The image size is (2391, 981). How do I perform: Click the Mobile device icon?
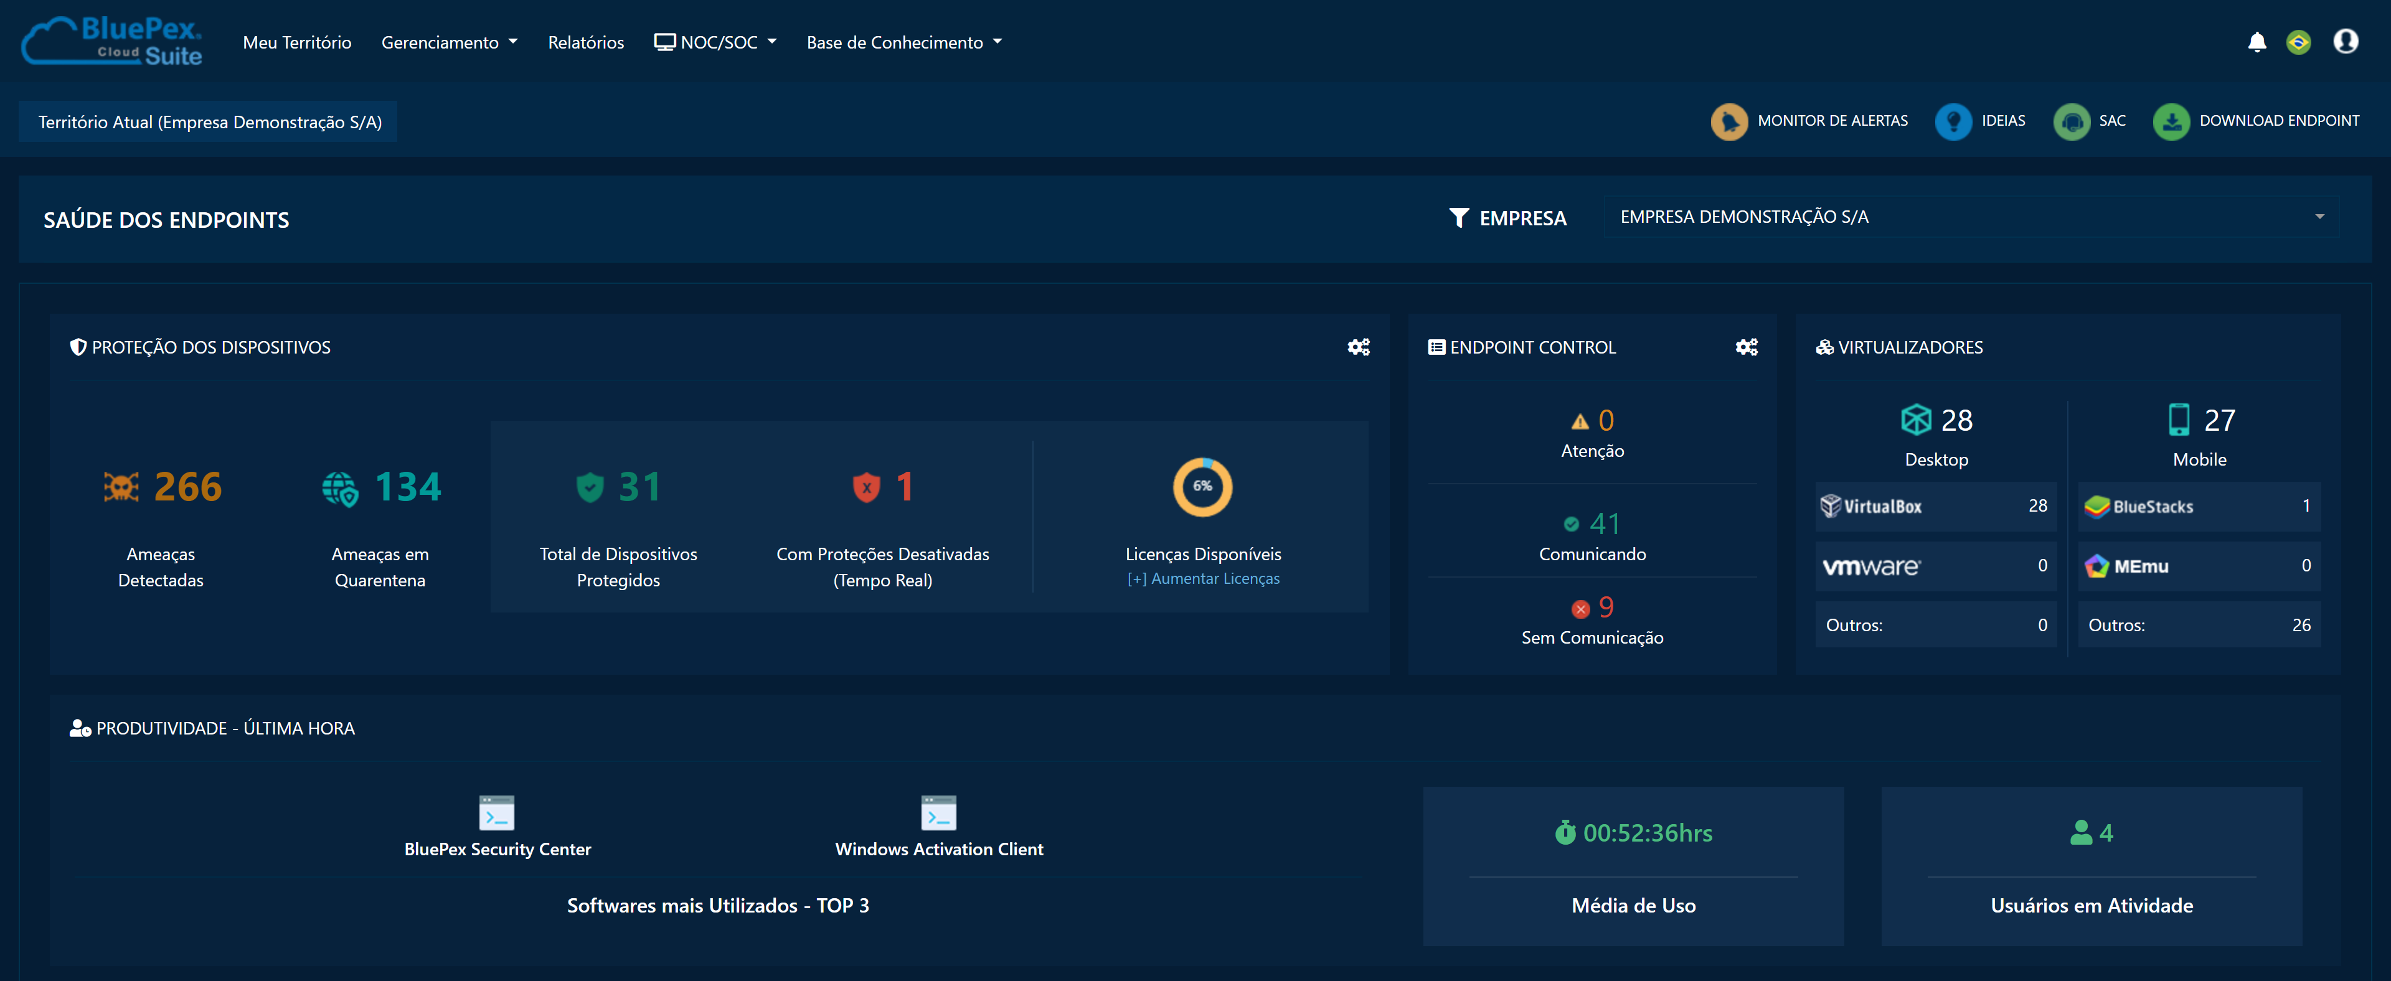pyautogui.click(x=2179, y=420)
